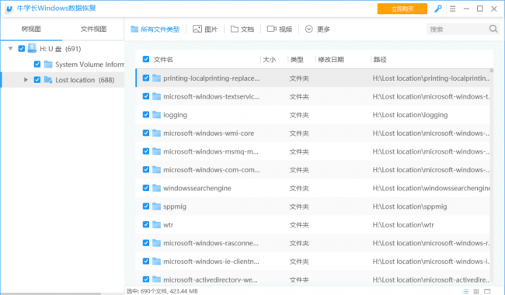Select Lost location (688) tree label
The height and width of the screenshot is (295, 505).
click(x=85, y=80)
